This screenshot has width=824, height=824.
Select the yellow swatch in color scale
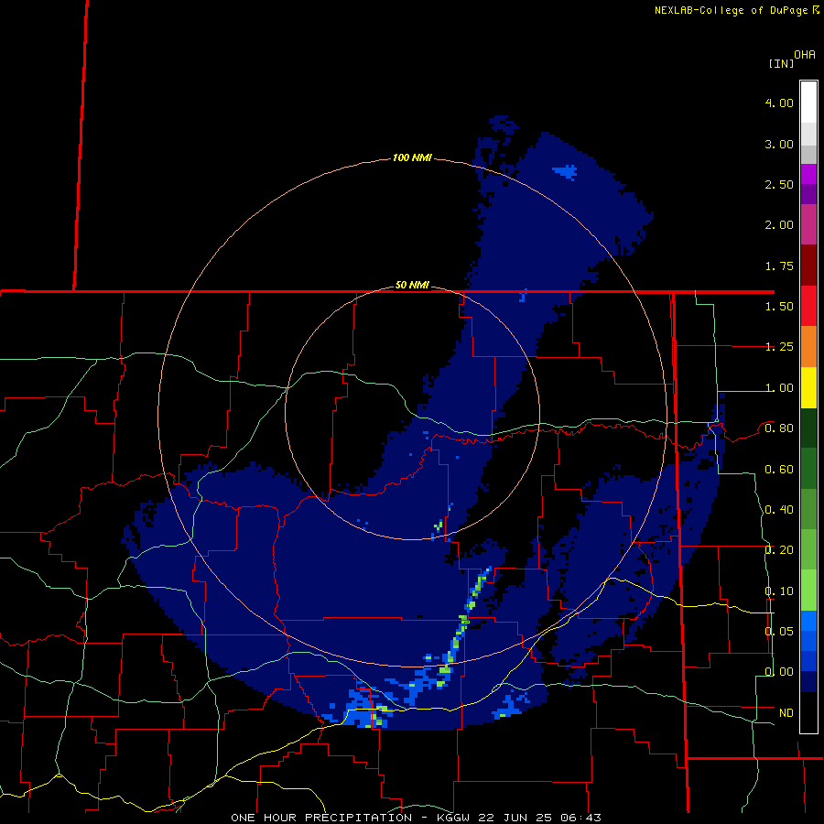[808, 387]
